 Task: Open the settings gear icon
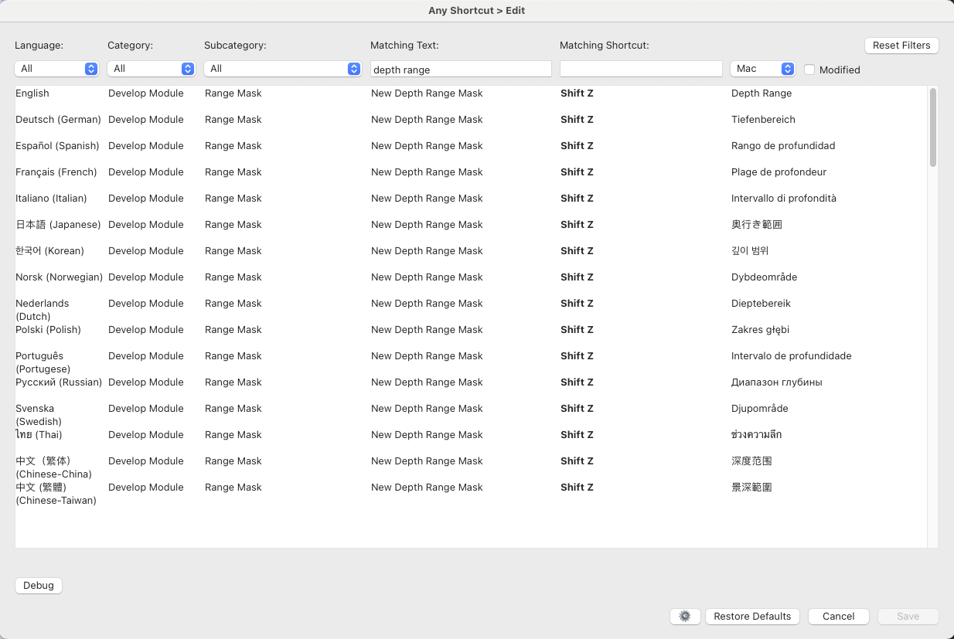coord(684,616)
